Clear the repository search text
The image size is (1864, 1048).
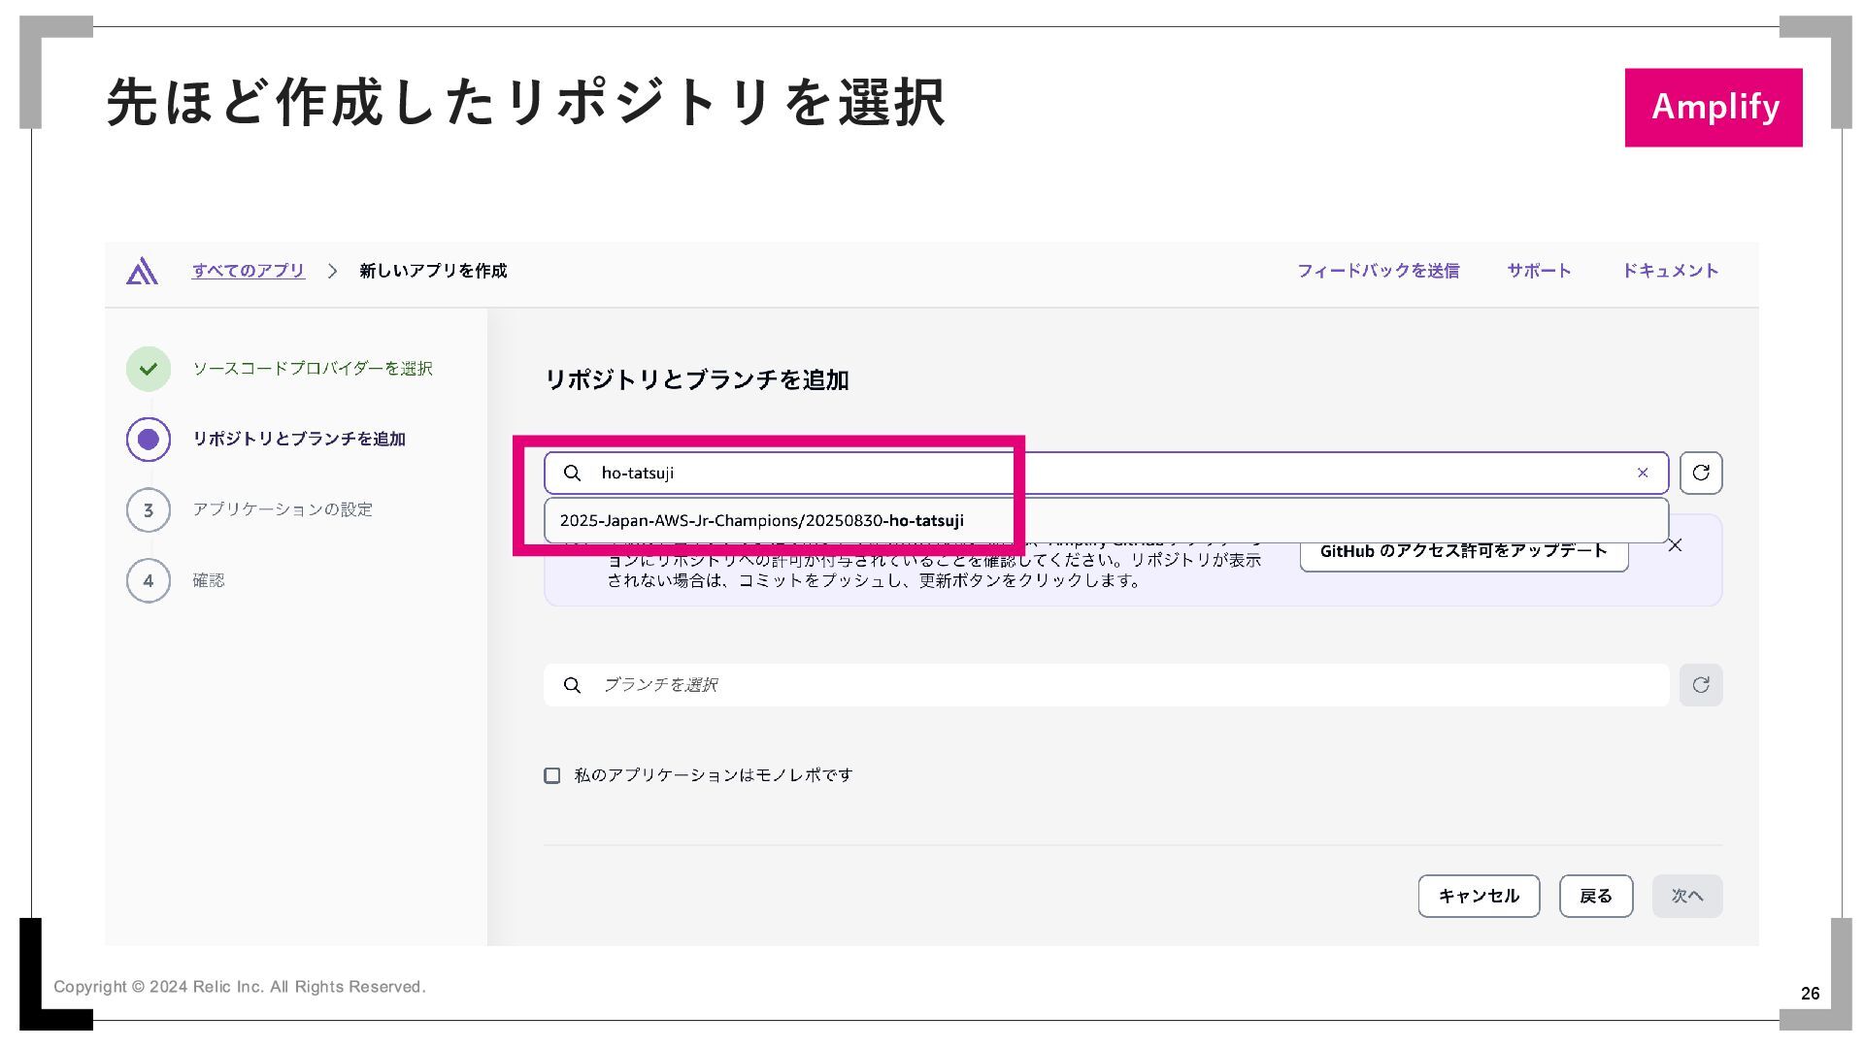(1643, 473)
